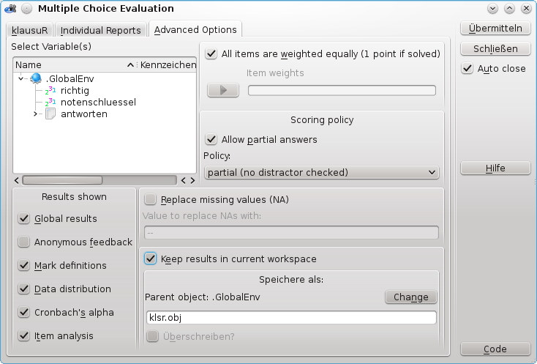Switch to the Individual Reports tab

point(101,30)
